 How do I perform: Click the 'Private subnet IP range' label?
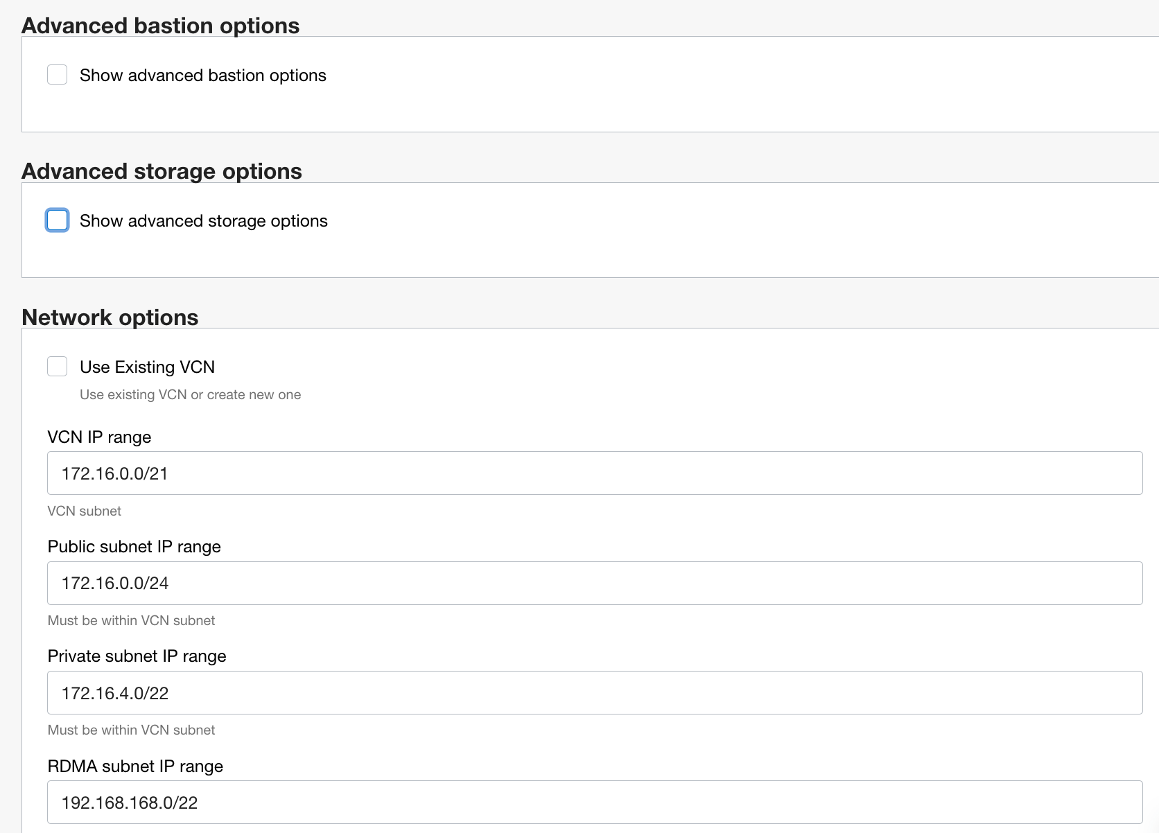click(x=137, y=656)
